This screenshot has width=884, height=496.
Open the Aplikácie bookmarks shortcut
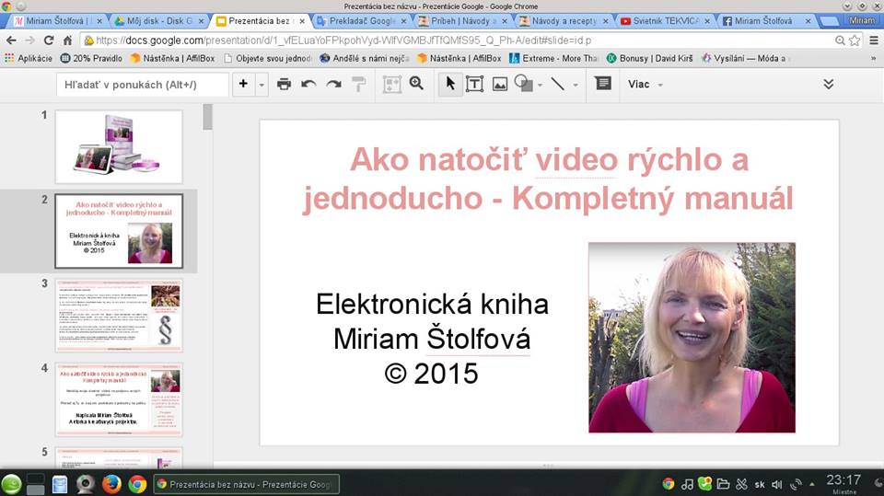coord(29,58)
